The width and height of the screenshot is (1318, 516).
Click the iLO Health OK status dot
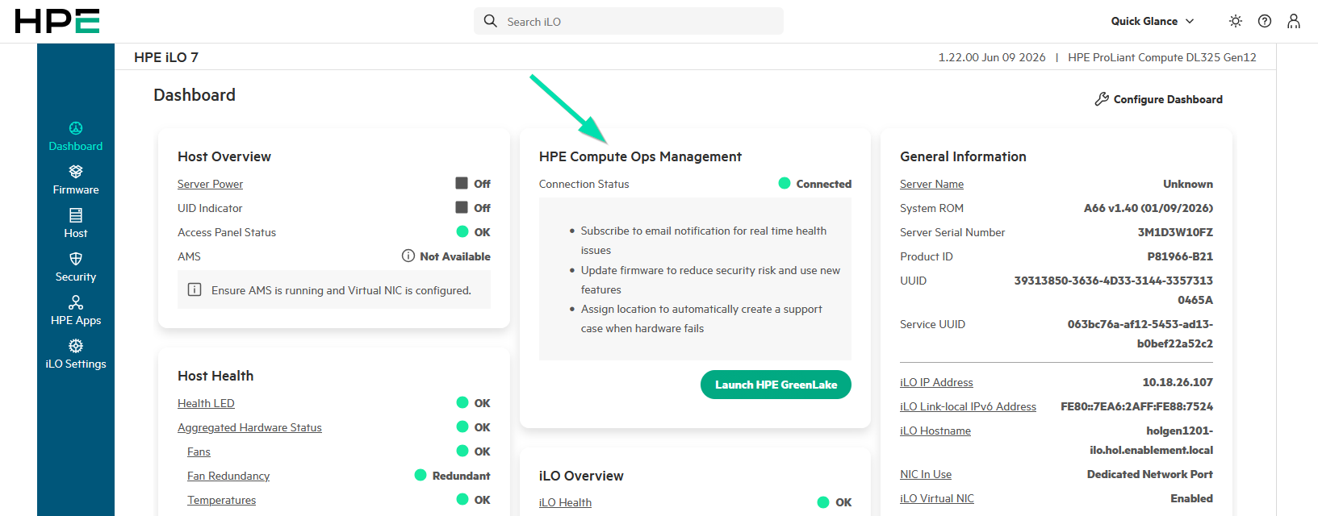tap(823, 501)
